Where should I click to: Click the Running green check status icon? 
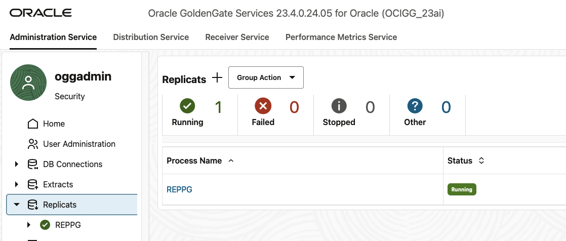point(187,106)
